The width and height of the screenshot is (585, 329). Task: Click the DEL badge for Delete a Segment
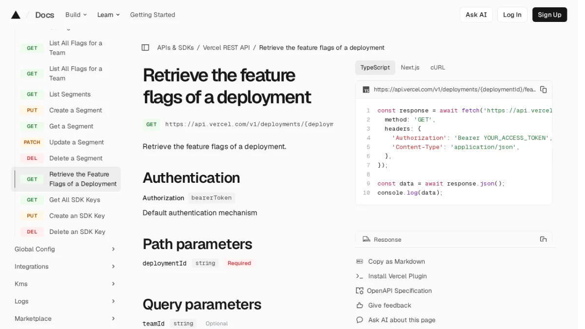click(x=32, y=158)
